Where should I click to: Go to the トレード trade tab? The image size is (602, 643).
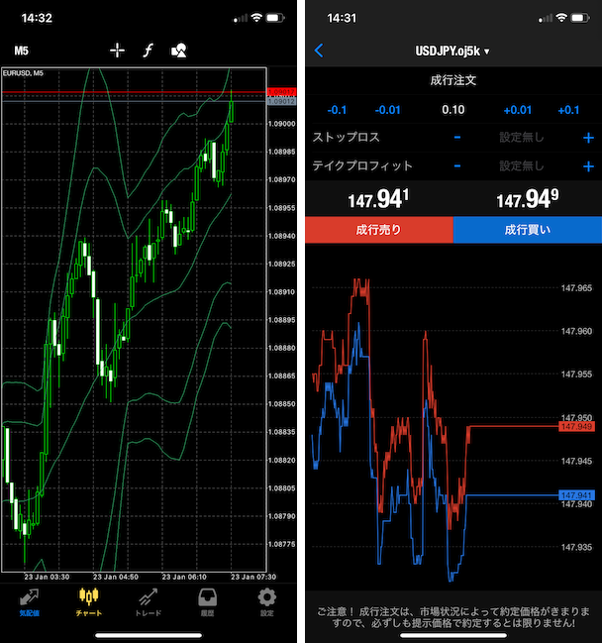[148, 602]
